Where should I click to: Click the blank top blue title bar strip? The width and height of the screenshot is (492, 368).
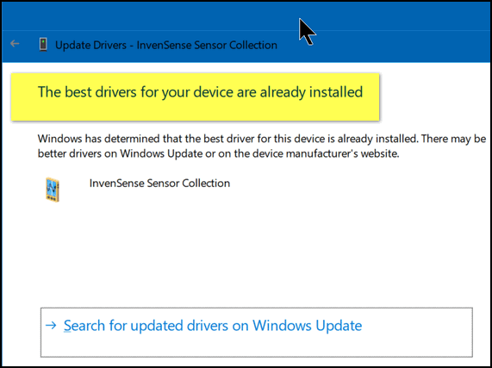246,16
